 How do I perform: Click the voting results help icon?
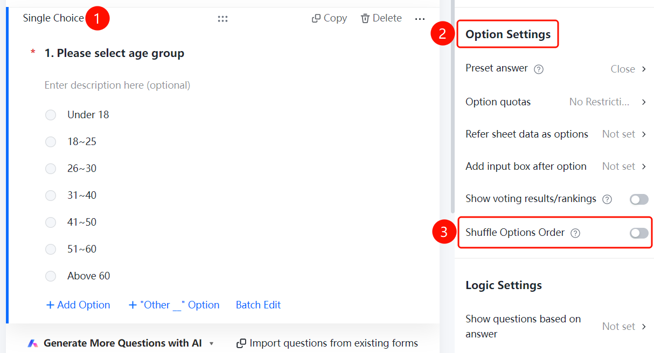[x=607, y=199]
